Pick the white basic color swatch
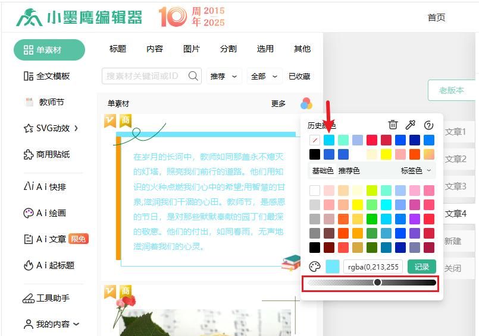The height and width of the screenshot is (336, 479). tap(315, 191)
